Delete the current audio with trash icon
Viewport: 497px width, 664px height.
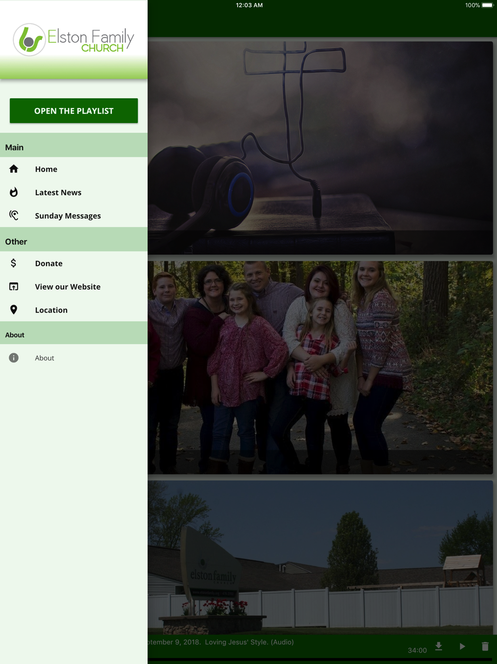[485, 646]
